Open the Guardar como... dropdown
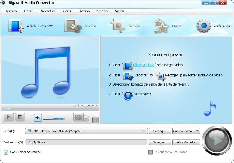This screenshot has height=163, width=234. point(186,131)
